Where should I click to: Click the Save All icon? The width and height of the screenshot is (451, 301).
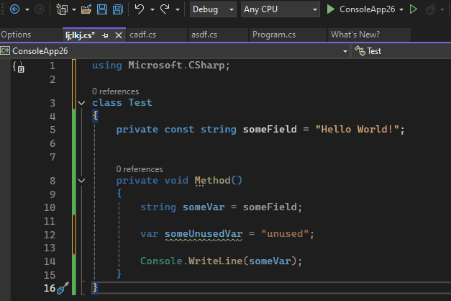click(118, 9)
